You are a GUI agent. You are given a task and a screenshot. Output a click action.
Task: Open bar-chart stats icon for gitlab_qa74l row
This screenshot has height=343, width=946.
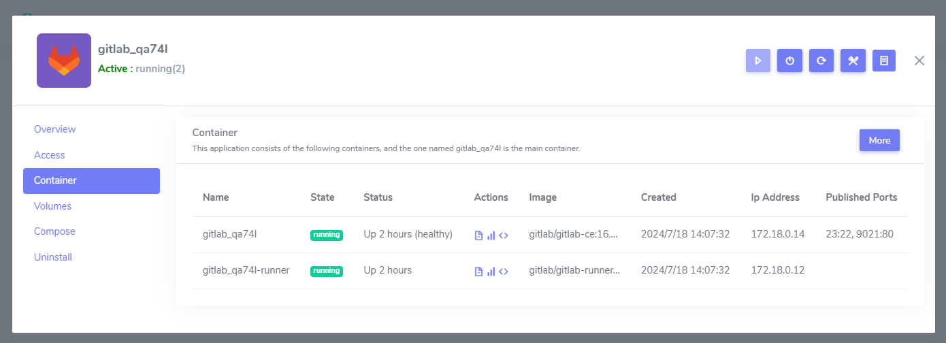[491, 235]
